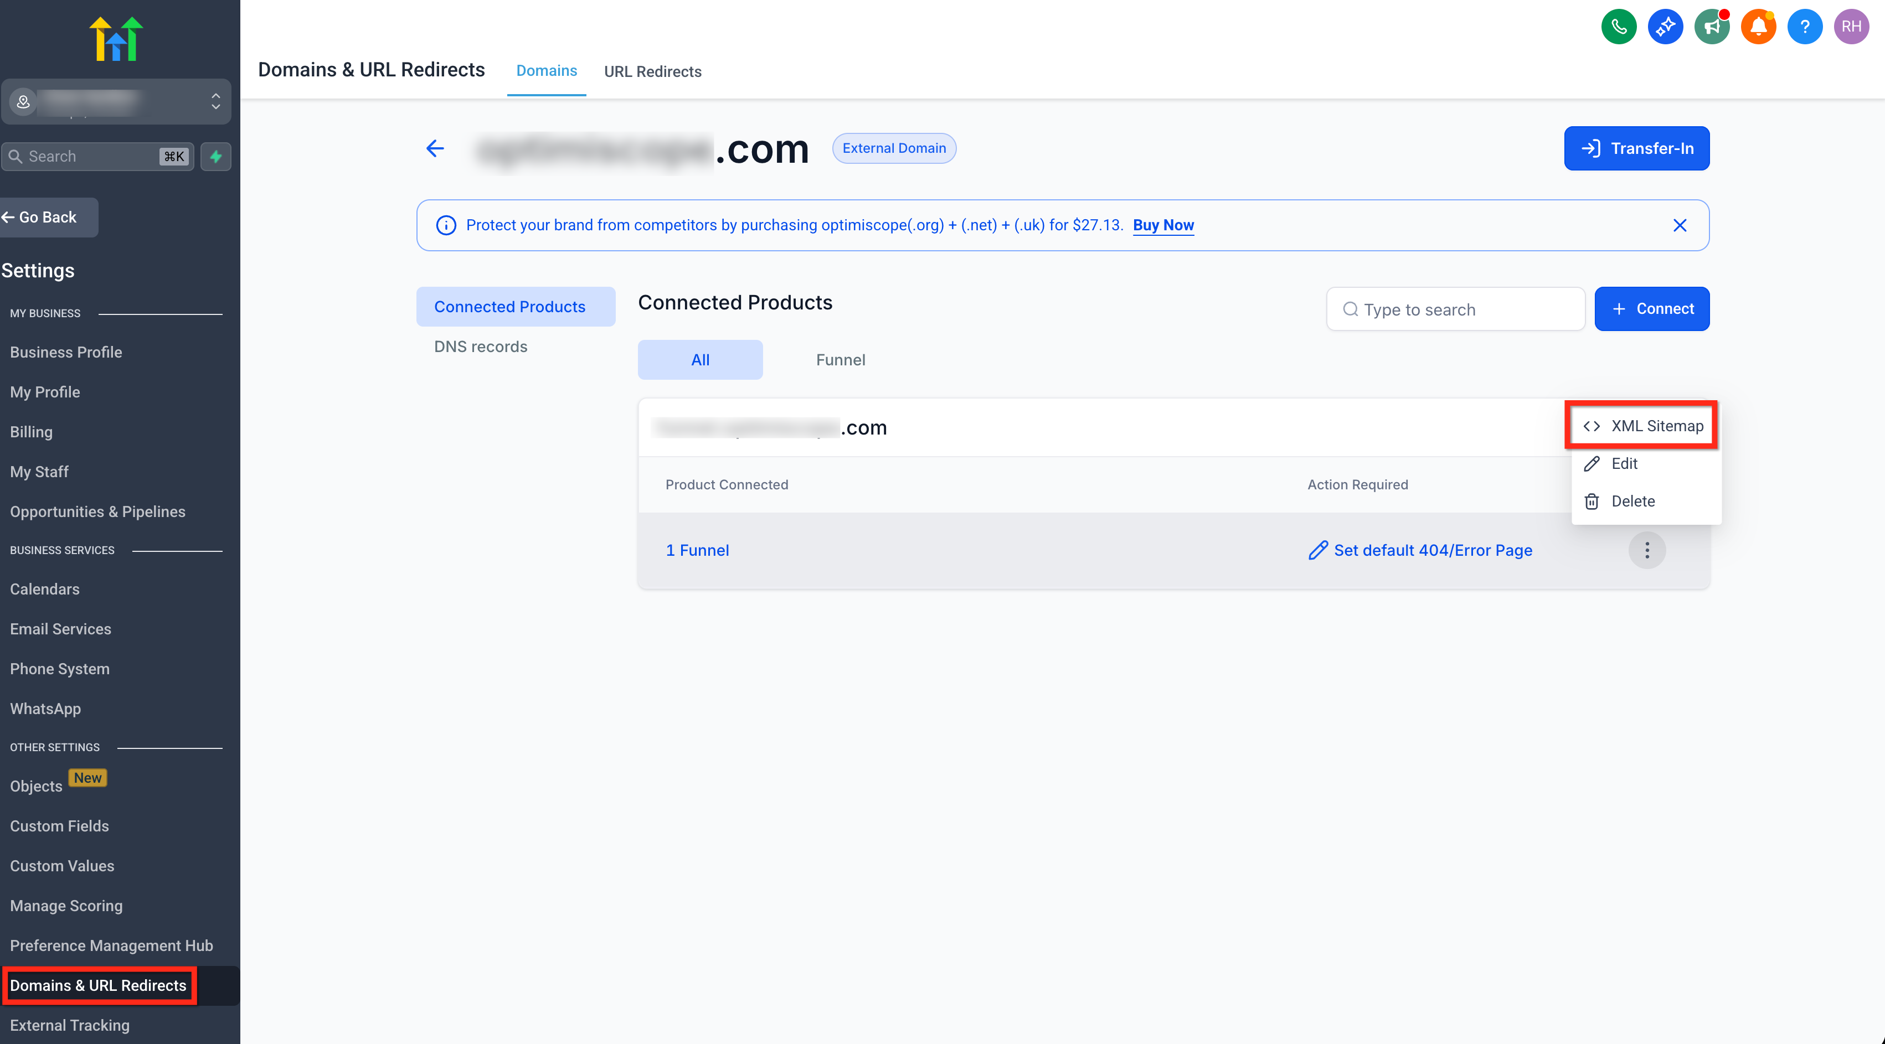This screenshot has width=1885, height=1044.
Task: Dismiss the brand protection banner
Action: click(1680, 225)
